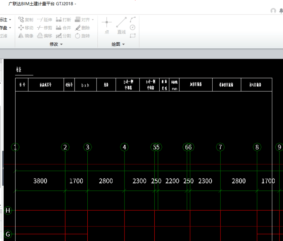283x241 pixels.
Task: Expand the 绘图 group menu
Action: pos(118,44)
